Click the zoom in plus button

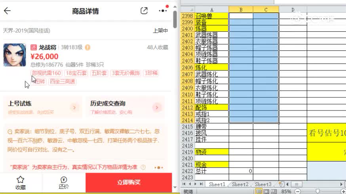[343, 191]
